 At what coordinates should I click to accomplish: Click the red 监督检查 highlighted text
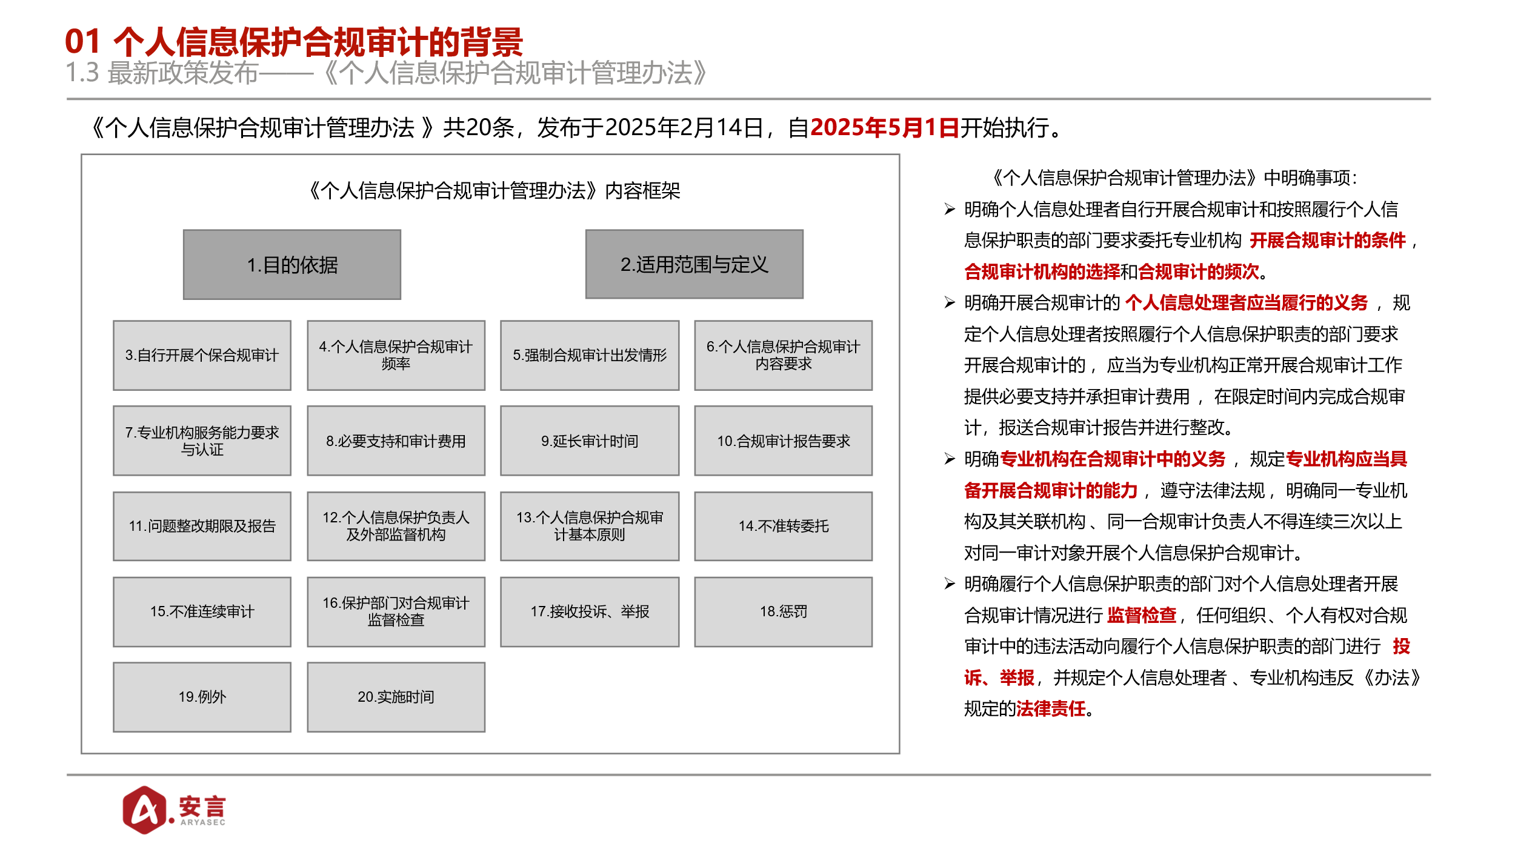pyautogui.click(x=1141, y=616)
